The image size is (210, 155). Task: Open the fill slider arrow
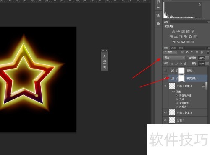tap(207, 64)
